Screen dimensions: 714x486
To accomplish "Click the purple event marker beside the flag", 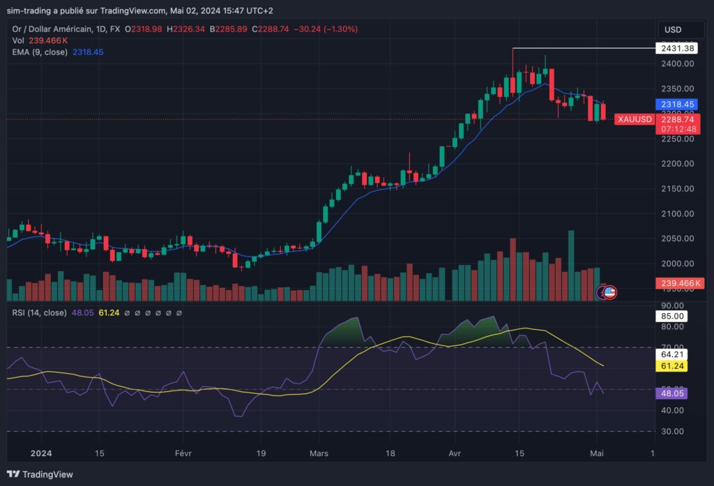I will point(601,294).
